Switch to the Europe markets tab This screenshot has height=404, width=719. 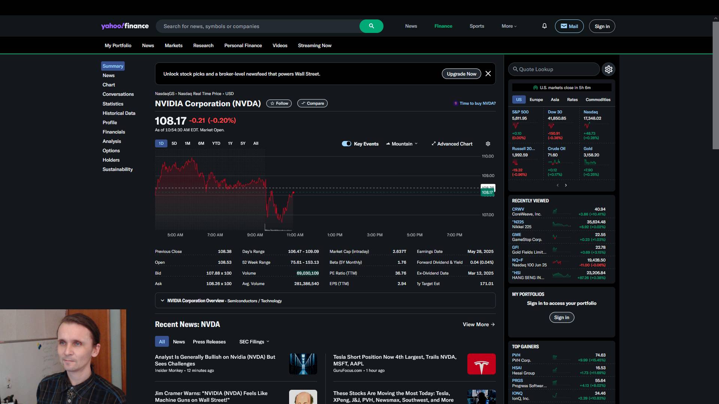tap(536, 100)
